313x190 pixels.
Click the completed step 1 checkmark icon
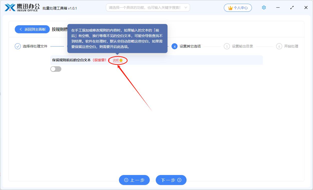click(x=18, y=46)
